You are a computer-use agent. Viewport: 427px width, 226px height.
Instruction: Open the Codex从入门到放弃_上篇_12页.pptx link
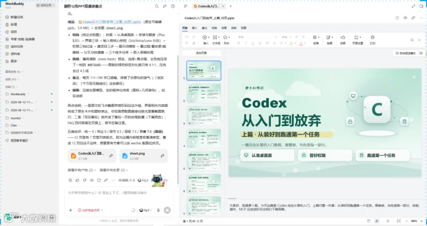(110, 22)
